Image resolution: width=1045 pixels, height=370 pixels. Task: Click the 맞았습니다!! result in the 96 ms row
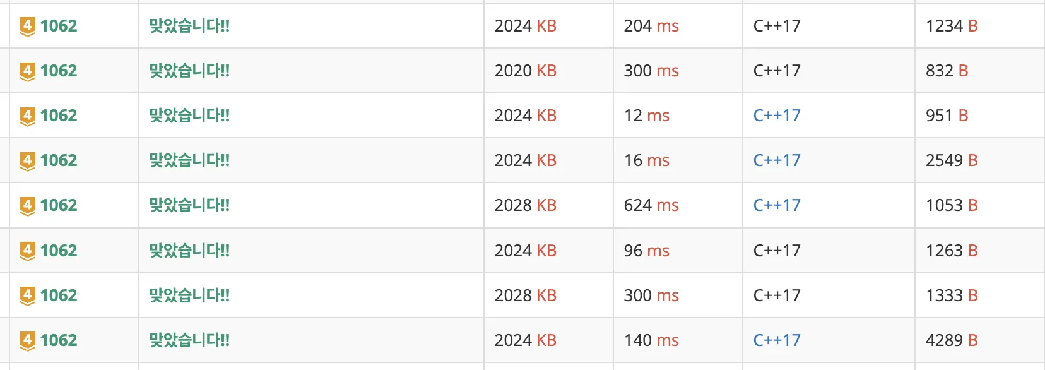point(189,251)
